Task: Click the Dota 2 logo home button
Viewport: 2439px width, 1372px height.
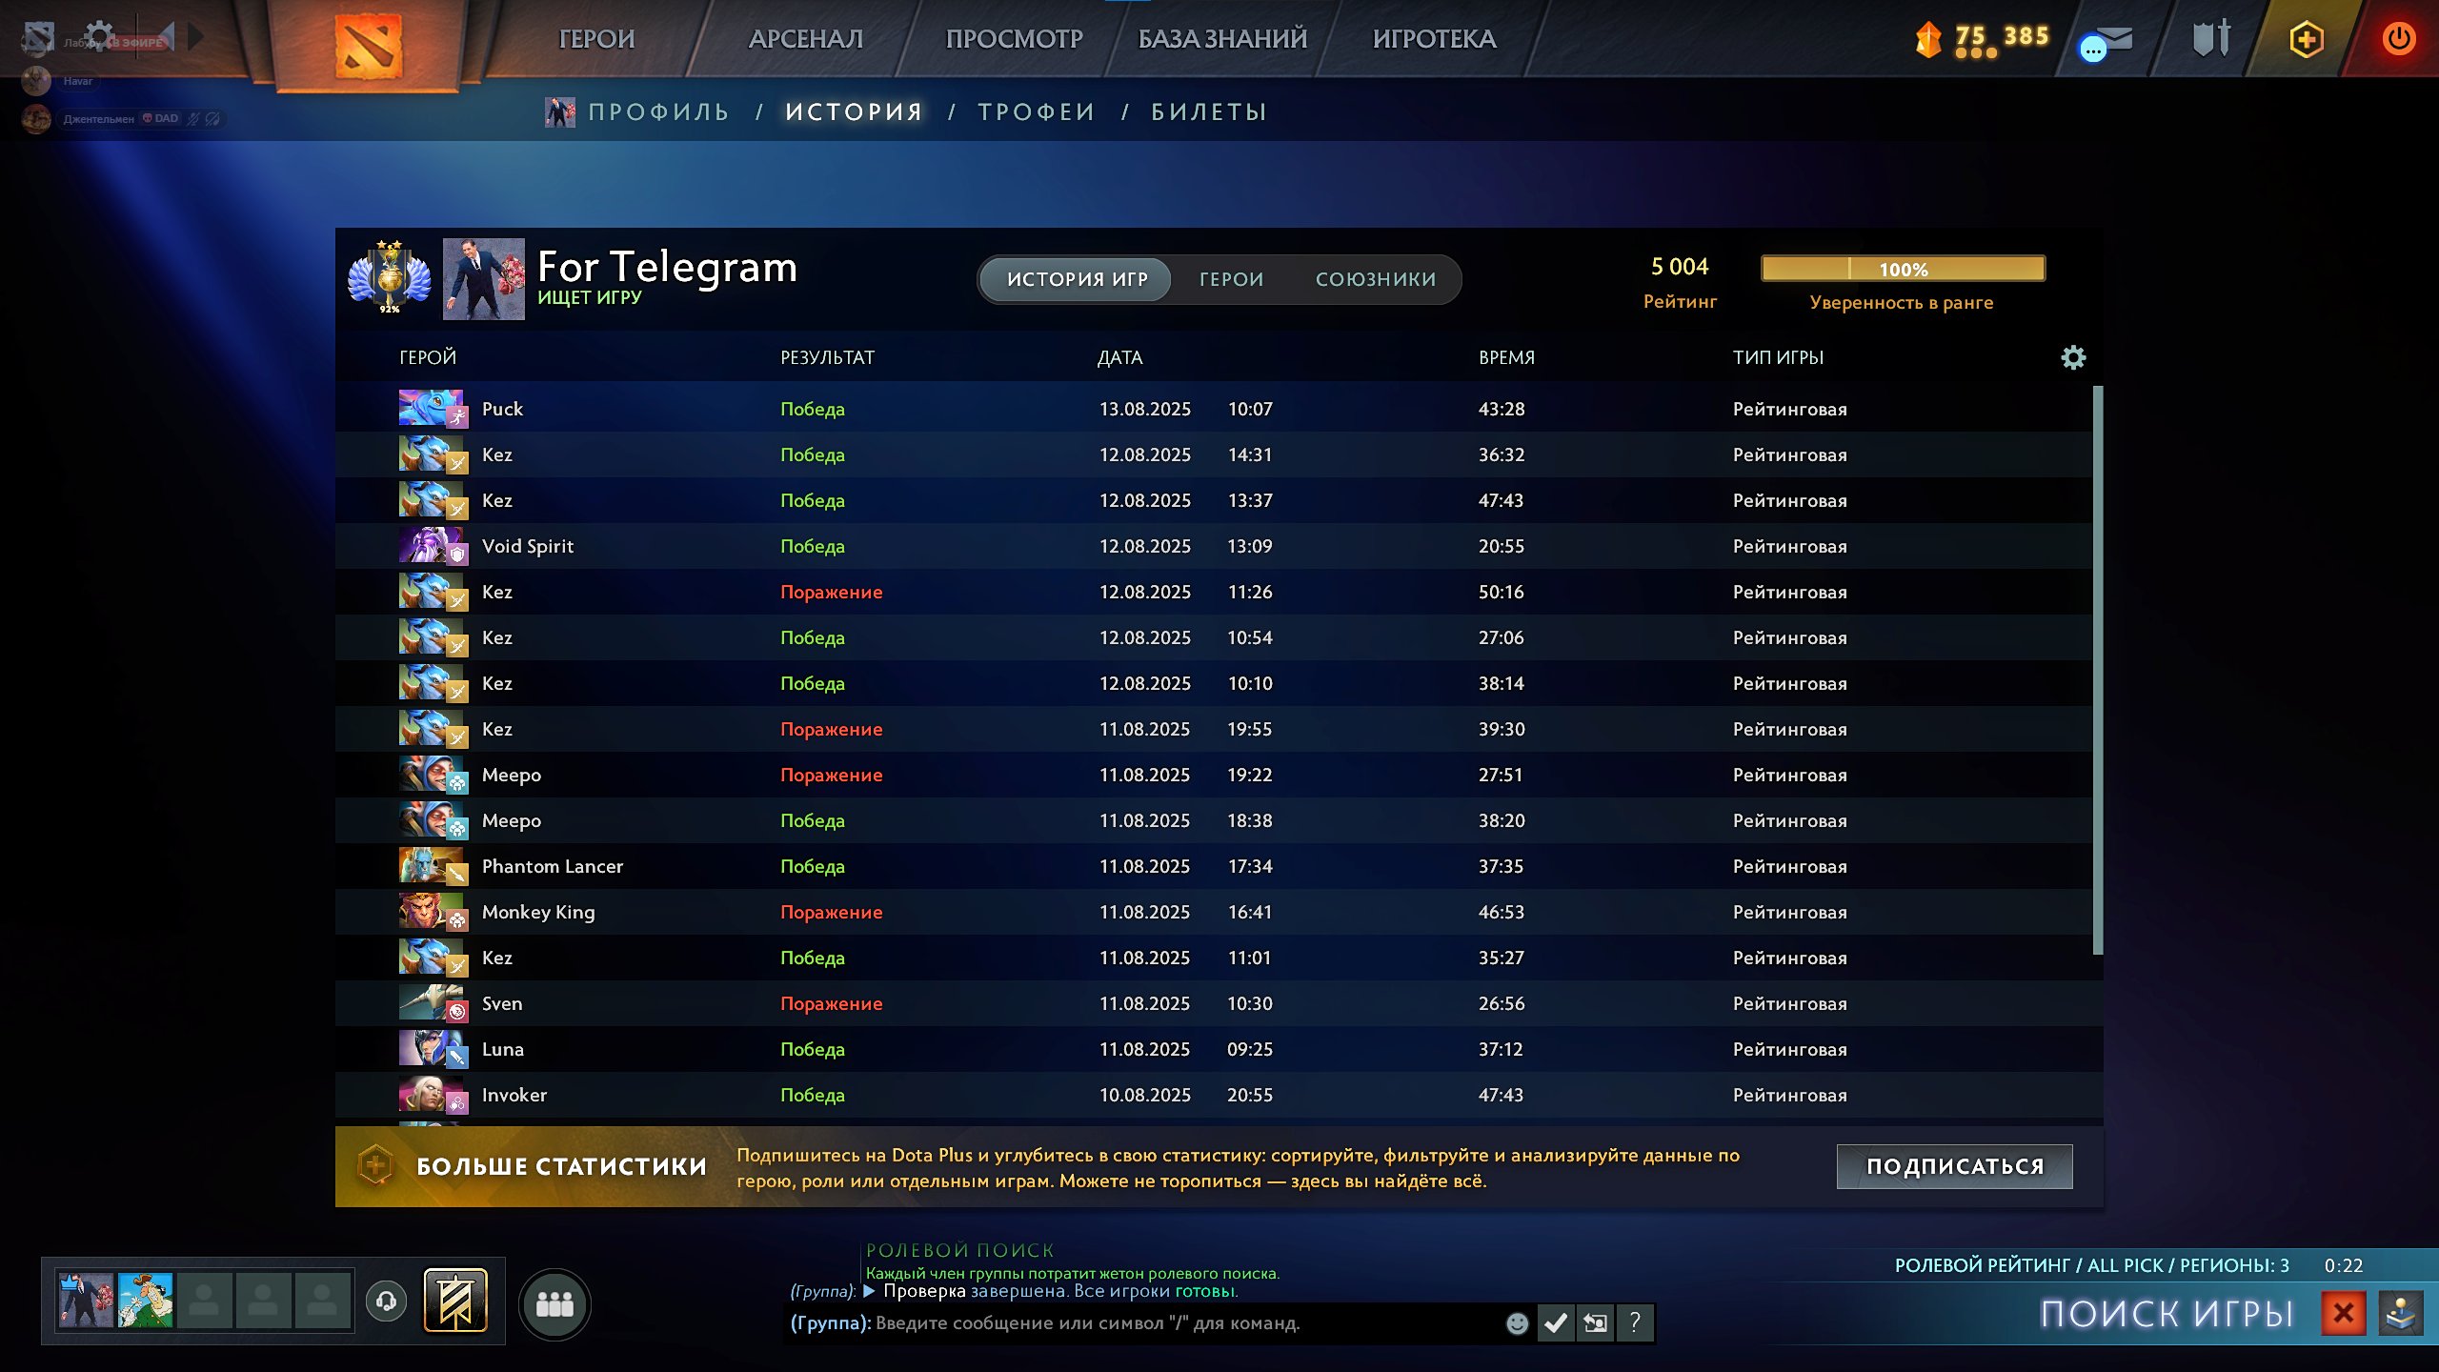Action: point(368,44)
